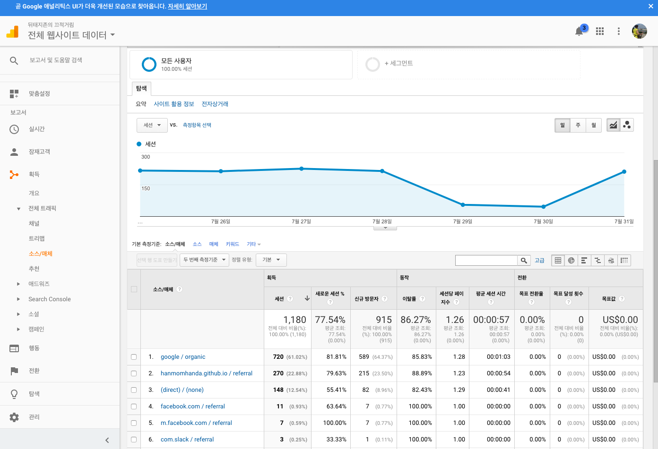Open 탐색 lightbulb discover icon

click(14, 394)
